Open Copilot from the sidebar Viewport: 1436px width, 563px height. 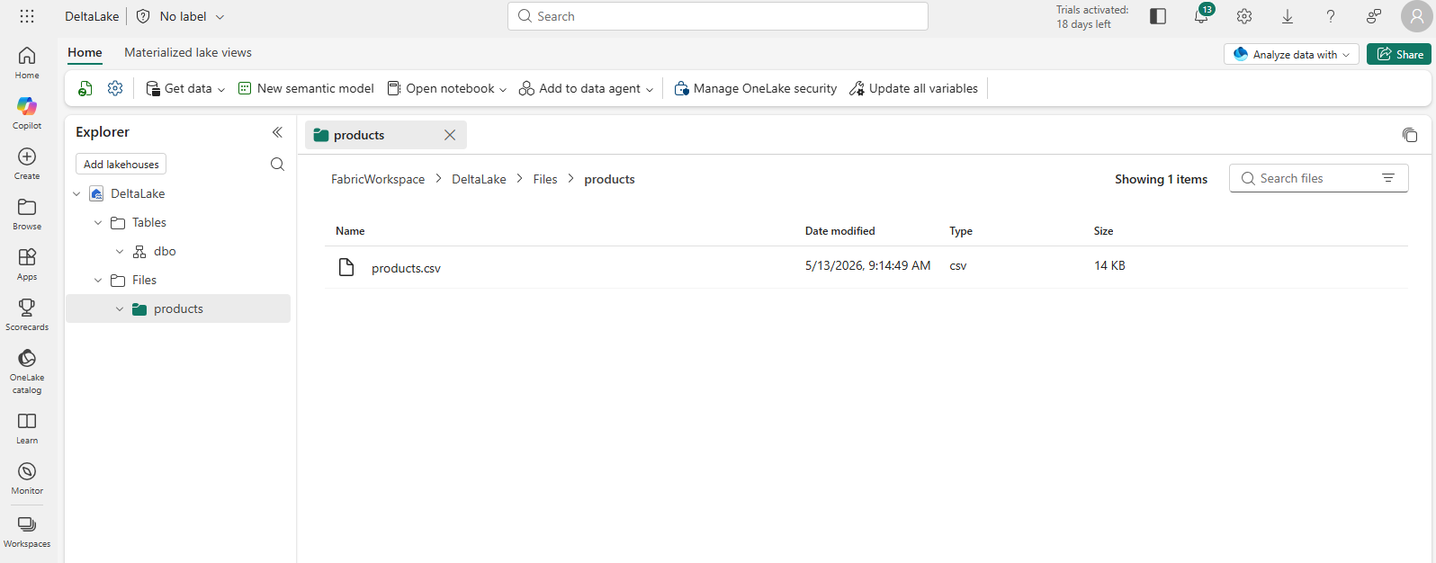[x=27, y=113]
